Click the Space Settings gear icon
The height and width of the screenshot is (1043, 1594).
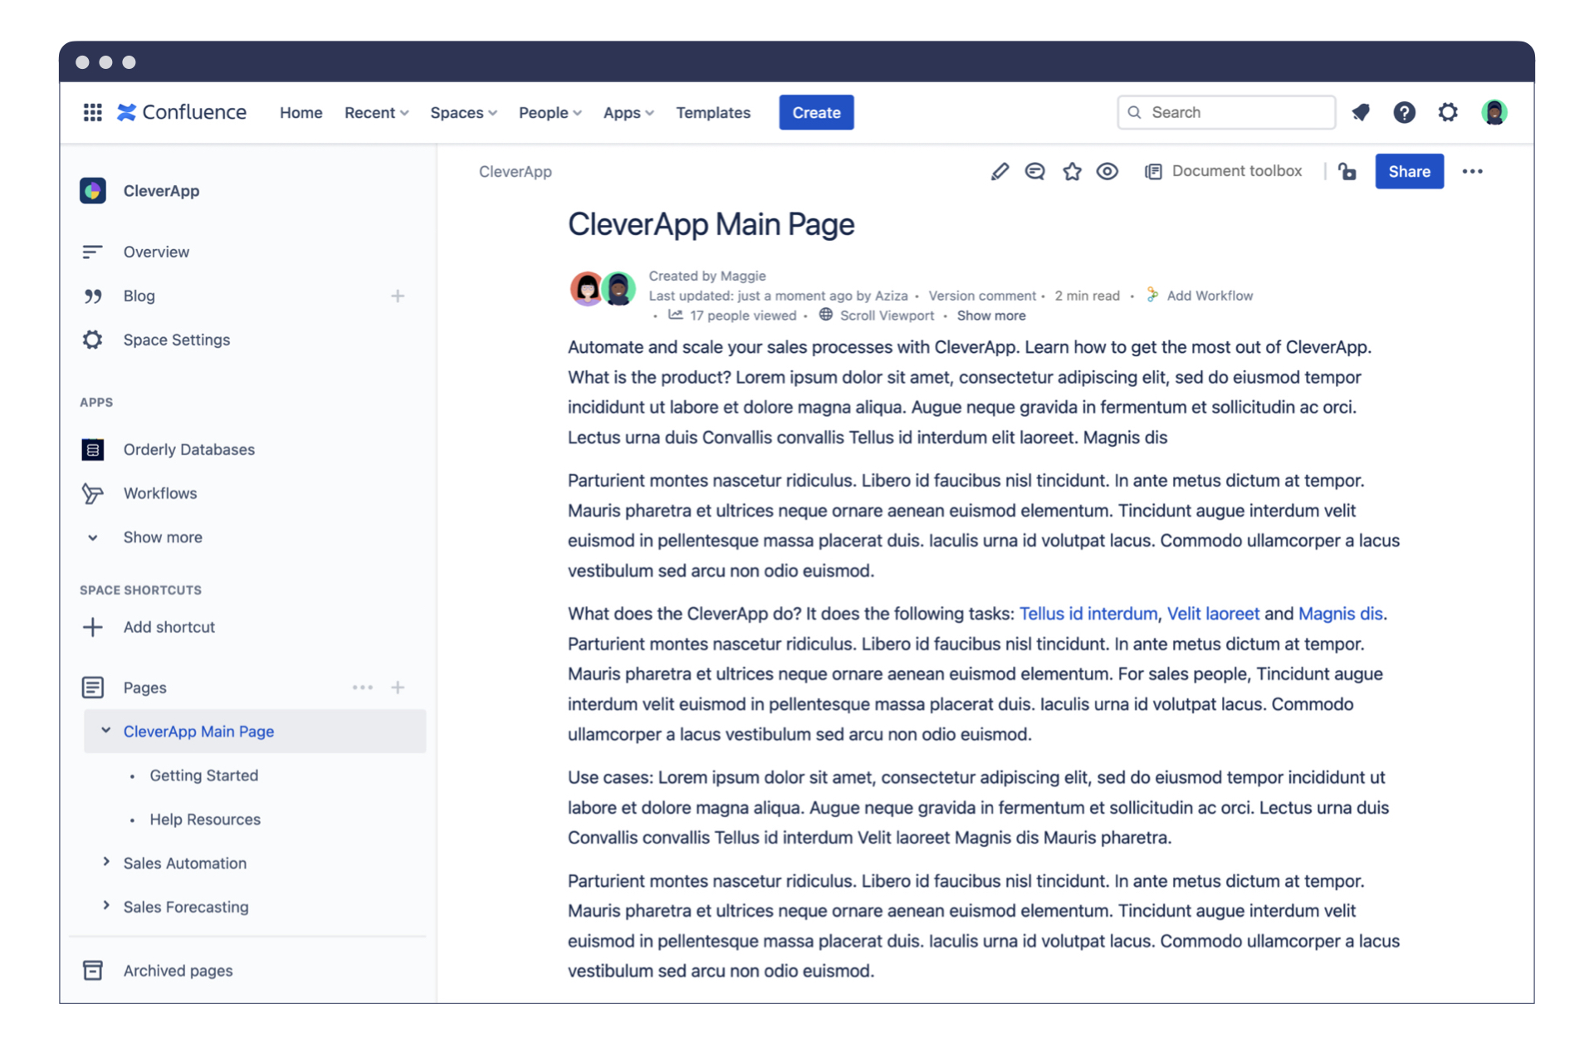[92, 340]
